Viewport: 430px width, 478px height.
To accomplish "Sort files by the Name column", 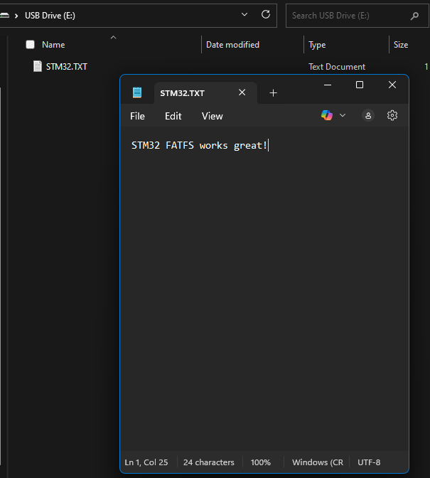I will pyautogui.click(x=53, y=45).
